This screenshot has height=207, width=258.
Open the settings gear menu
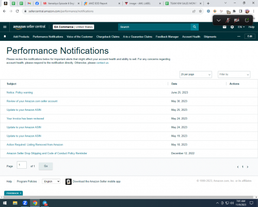tap(232, 27)
